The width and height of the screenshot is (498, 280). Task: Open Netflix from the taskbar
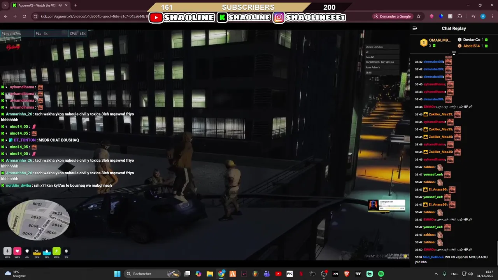301,274
